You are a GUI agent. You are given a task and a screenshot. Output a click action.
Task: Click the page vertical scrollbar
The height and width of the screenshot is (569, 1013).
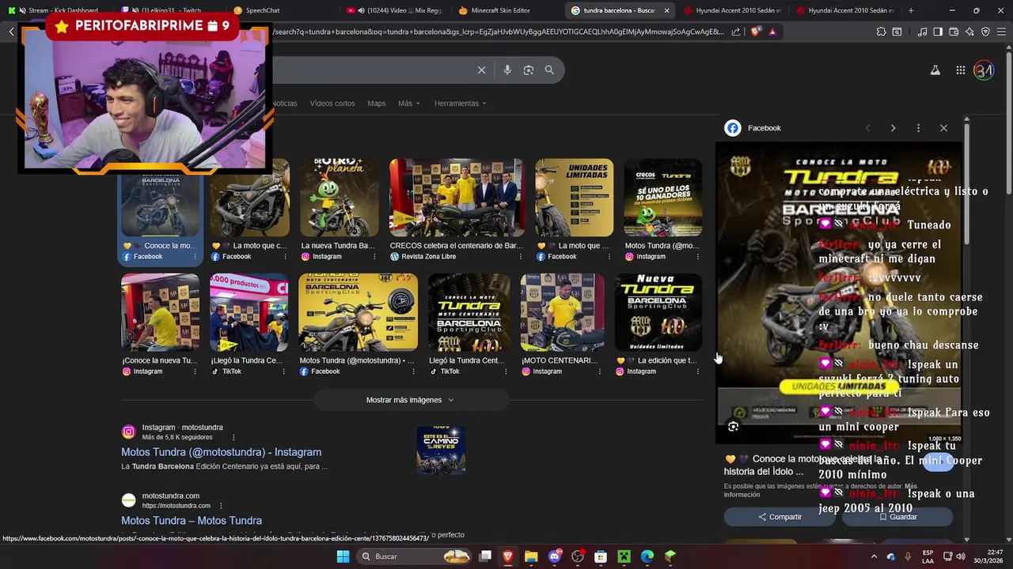click(1008, 292)
